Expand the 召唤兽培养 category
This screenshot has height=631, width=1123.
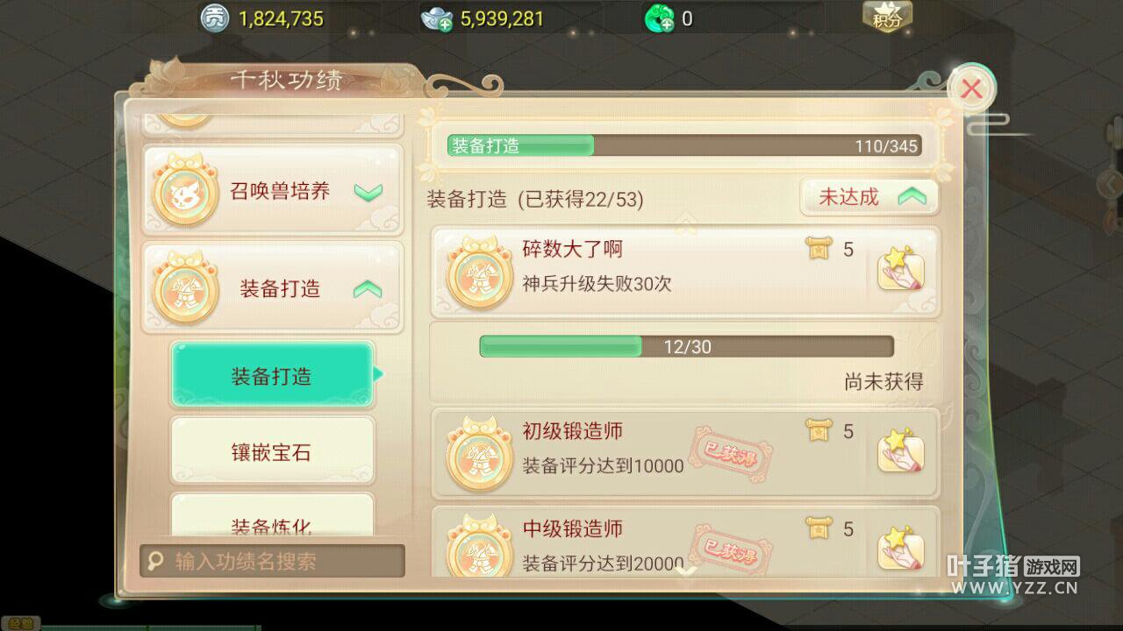pyautogui.click(x=368, y=192)
